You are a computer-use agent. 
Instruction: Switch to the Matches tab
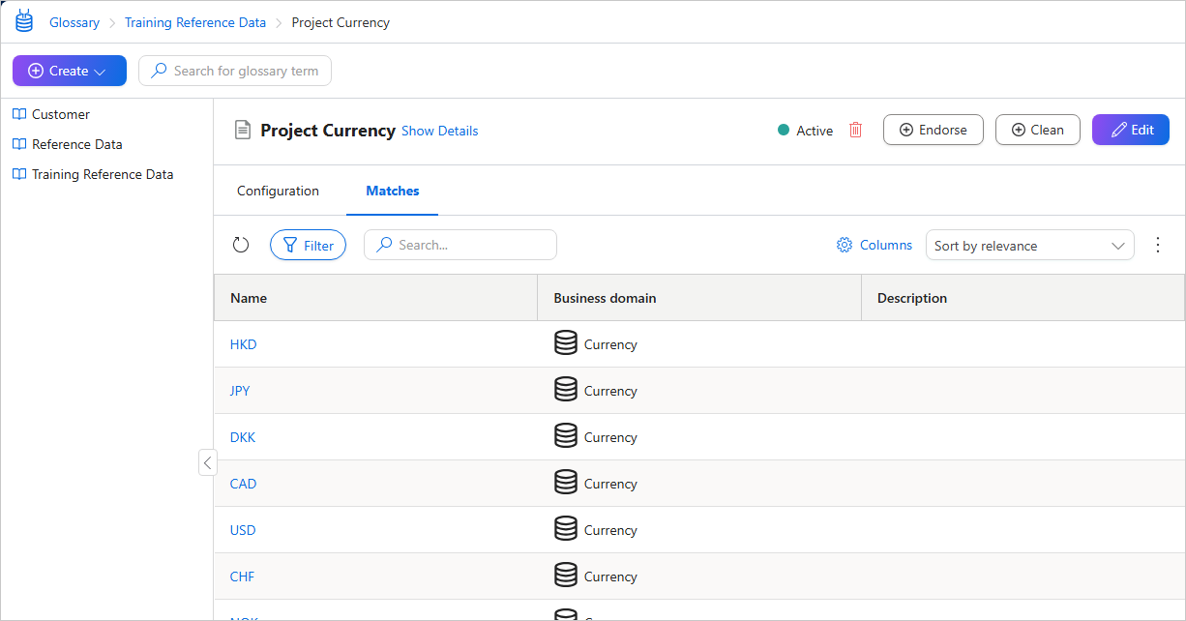[x=393, y=191]
